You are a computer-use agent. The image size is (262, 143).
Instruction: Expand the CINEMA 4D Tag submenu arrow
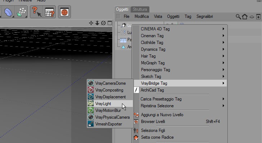click(223, 29)
